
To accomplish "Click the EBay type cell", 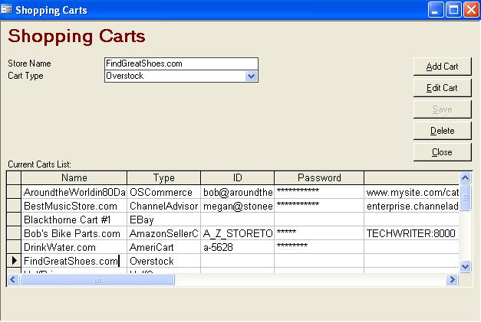I will pos(164,220).
